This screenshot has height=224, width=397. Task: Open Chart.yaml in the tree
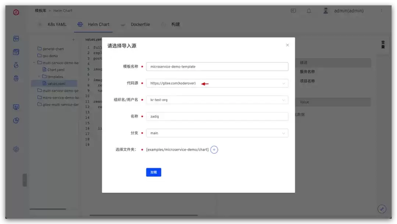(56, 70)
